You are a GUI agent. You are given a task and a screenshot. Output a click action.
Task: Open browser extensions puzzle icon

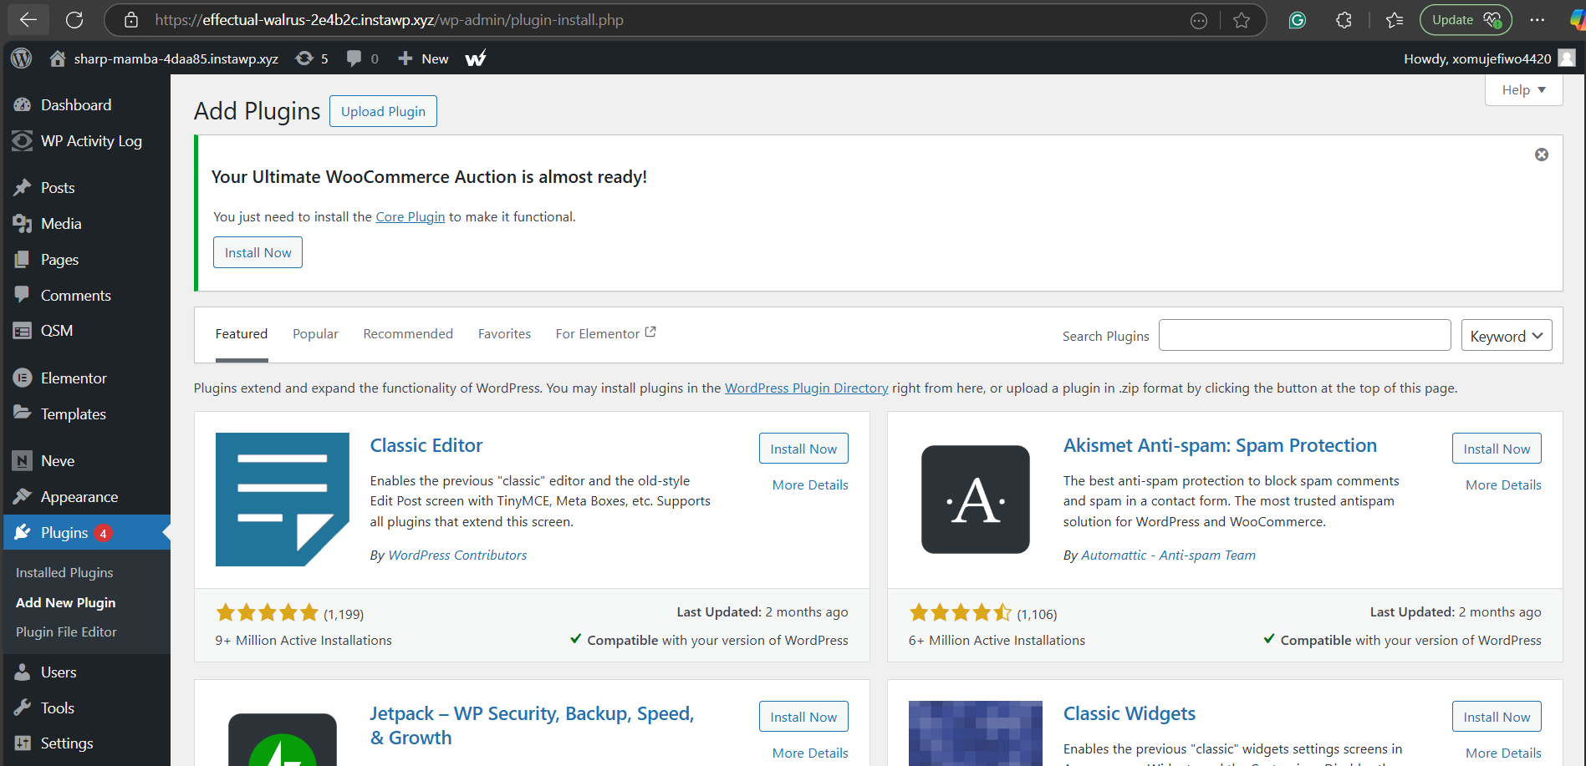point(1344,20)
